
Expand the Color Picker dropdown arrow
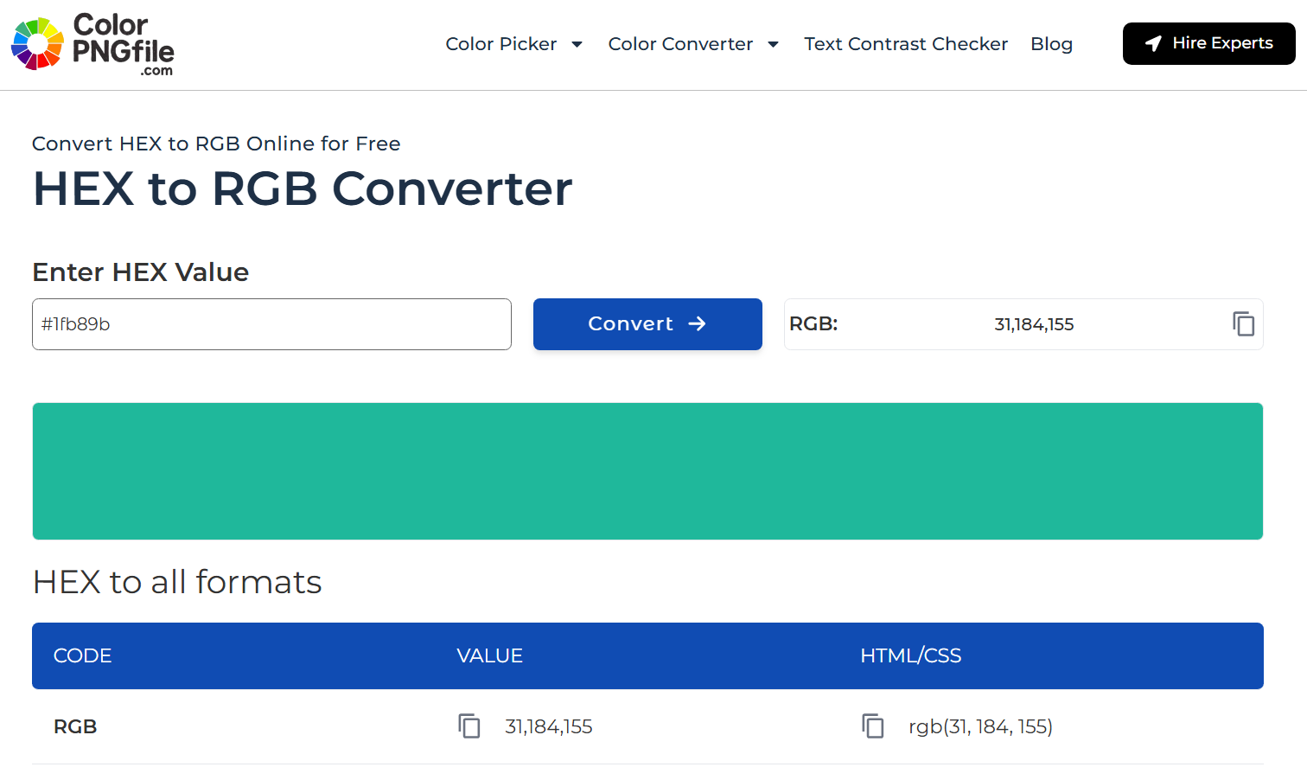click(x=577, y=44)
